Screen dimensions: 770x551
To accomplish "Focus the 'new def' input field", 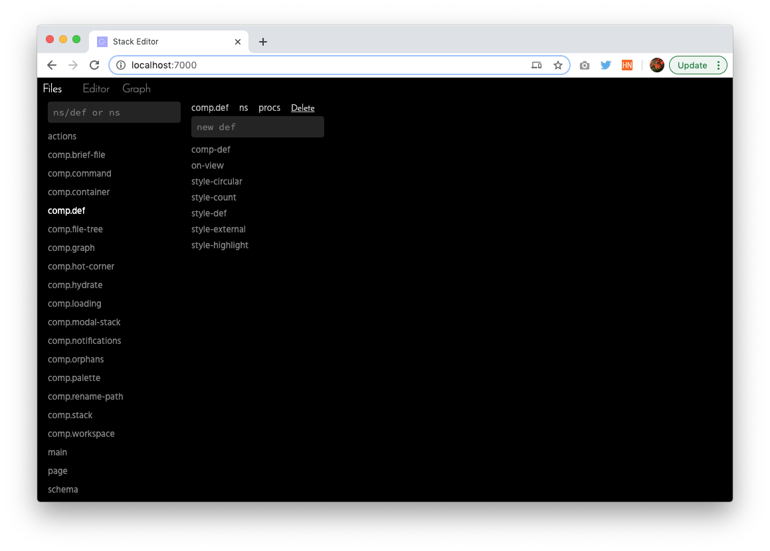I will pyautogui.click(x=257, y=127).
